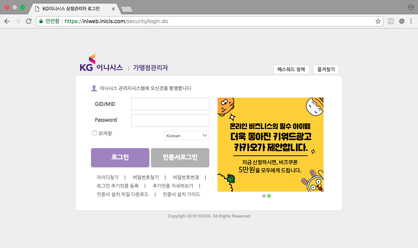
Task: Open the 패스워드 정책 button
Action: tap(291, 69)
